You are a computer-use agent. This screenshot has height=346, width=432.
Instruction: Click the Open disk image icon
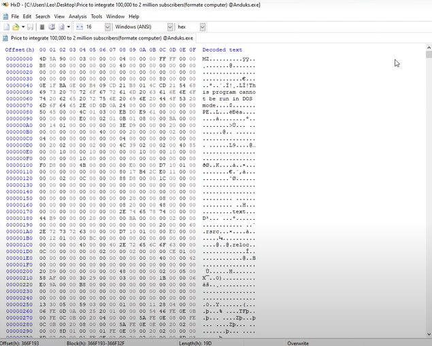pos(61,27)
